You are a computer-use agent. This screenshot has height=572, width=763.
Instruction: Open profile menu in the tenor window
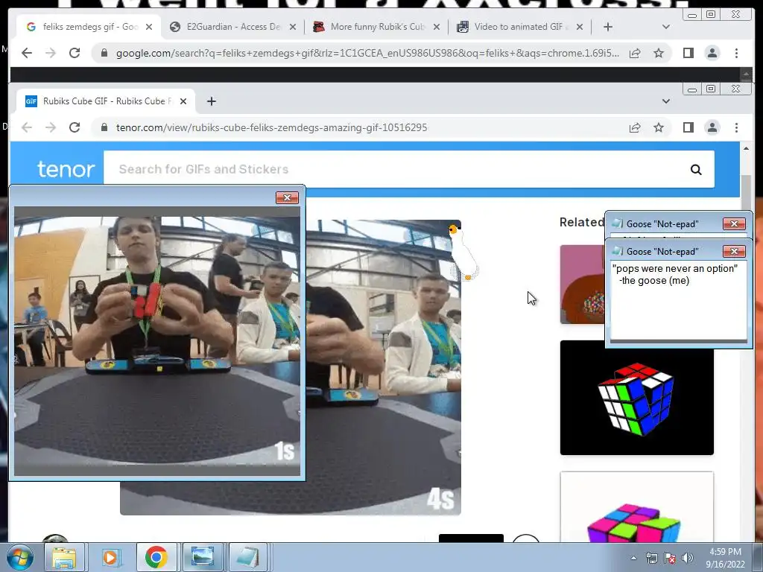pos(712,127)
